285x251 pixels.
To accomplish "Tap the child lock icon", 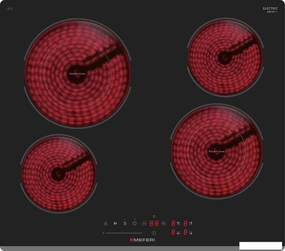I will coord(106,223).
